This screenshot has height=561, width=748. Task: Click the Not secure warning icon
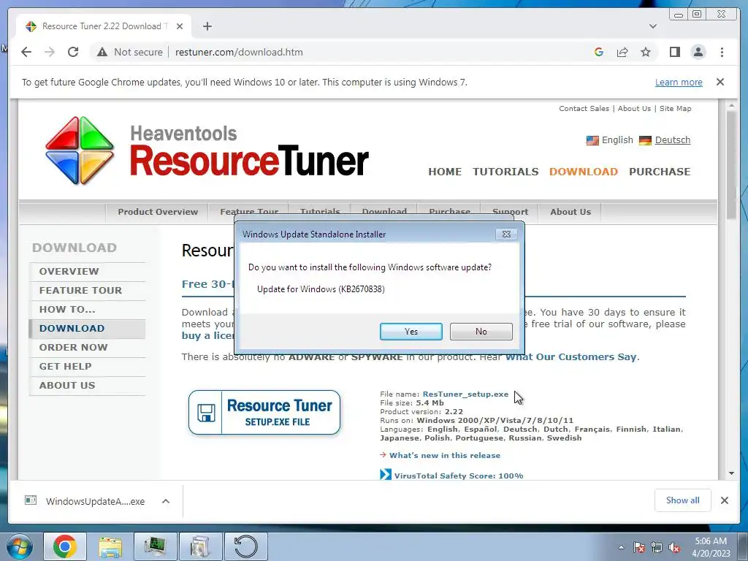click(102, 52)
